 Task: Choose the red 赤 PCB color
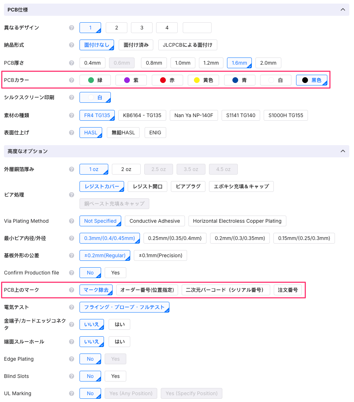pyautogui.click(x=167, y=80)
